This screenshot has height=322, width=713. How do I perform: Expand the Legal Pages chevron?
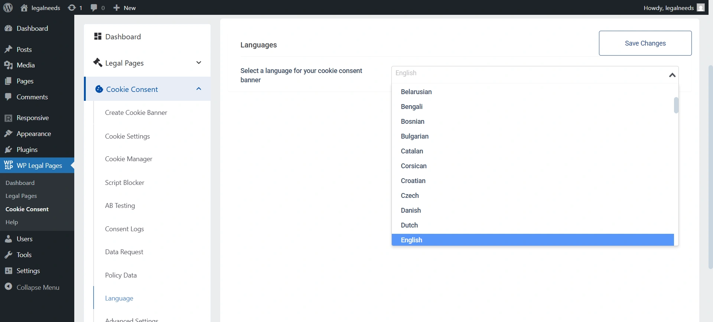point(199,63)
